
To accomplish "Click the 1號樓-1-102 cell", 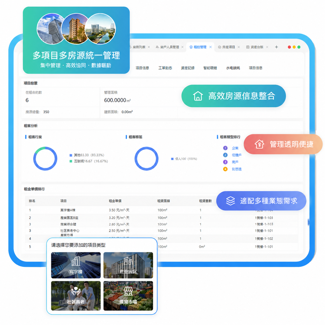I will point(264,239).
